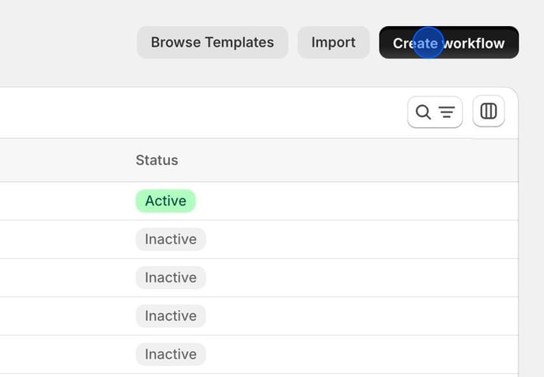Image resolution: width=544 pixels, height=377 pixels.
Task: Click the green Active status badge
Action: [x=165, y=201]
